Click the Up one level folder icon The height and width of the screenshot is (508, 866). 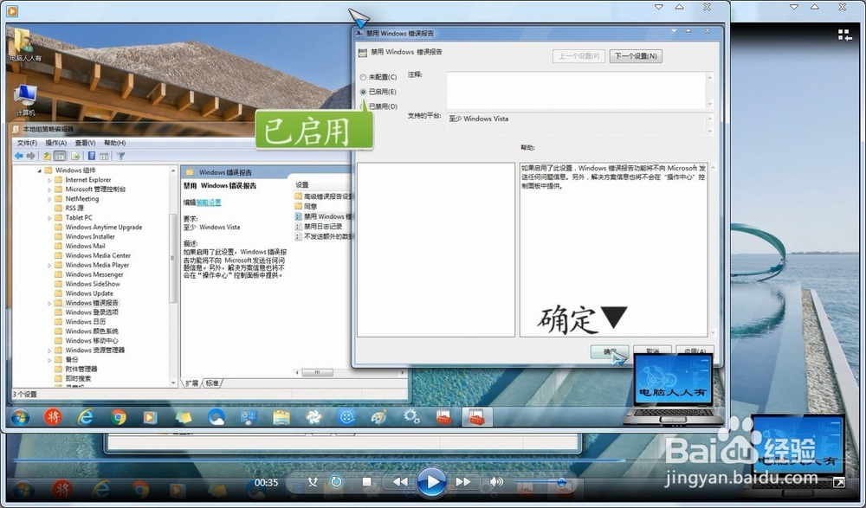tap(48, 157)
